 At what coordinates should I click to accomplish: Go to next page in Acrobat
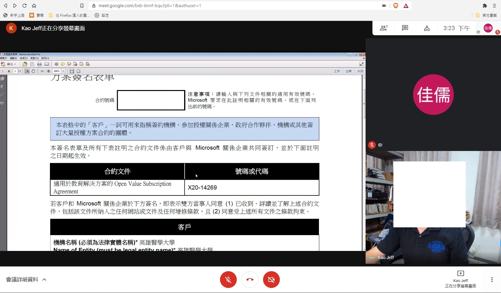click(9, 71)
